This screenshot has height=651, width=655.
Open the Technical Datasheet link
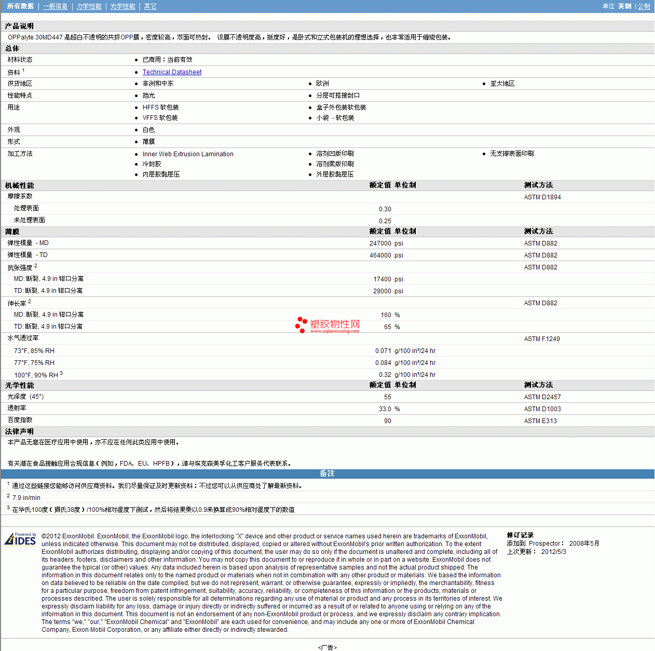(172, 72)
